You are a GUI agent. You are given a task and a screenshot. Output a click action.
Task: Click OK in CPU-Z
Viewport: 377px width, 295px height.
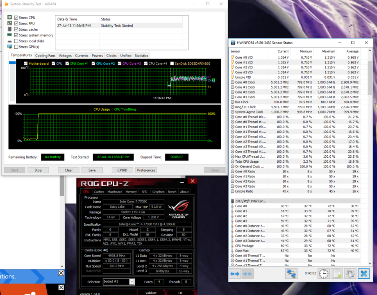[x=181, y=293]
